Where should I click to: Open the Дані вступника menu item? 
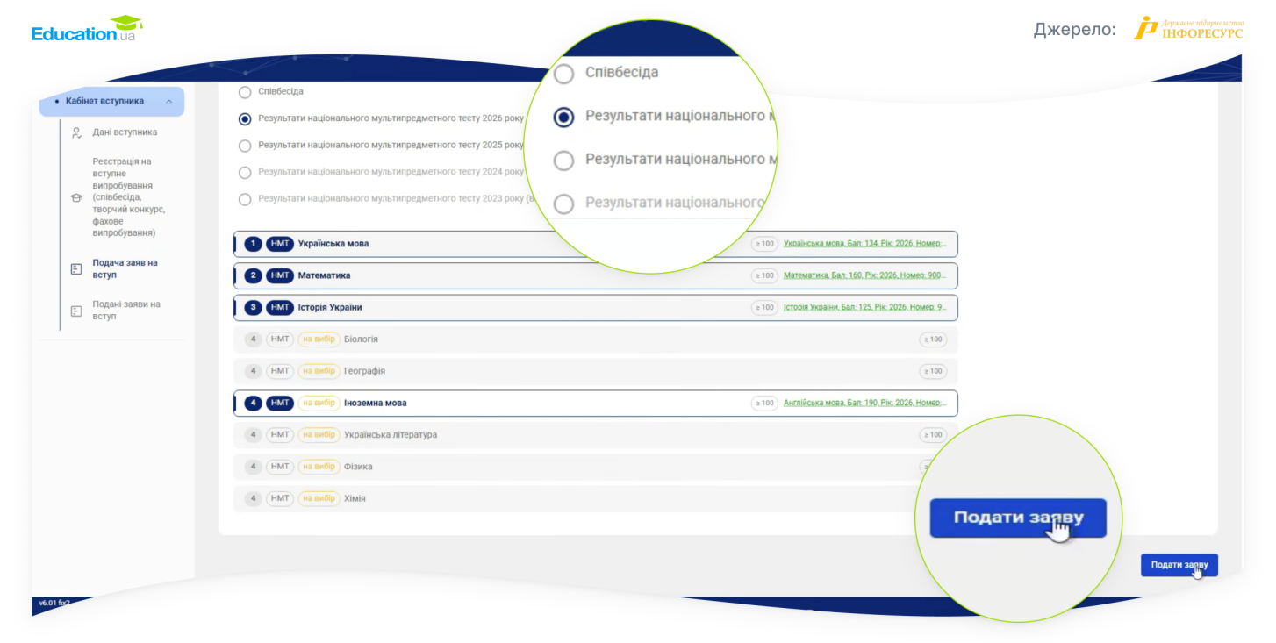(x=125, y=132)
